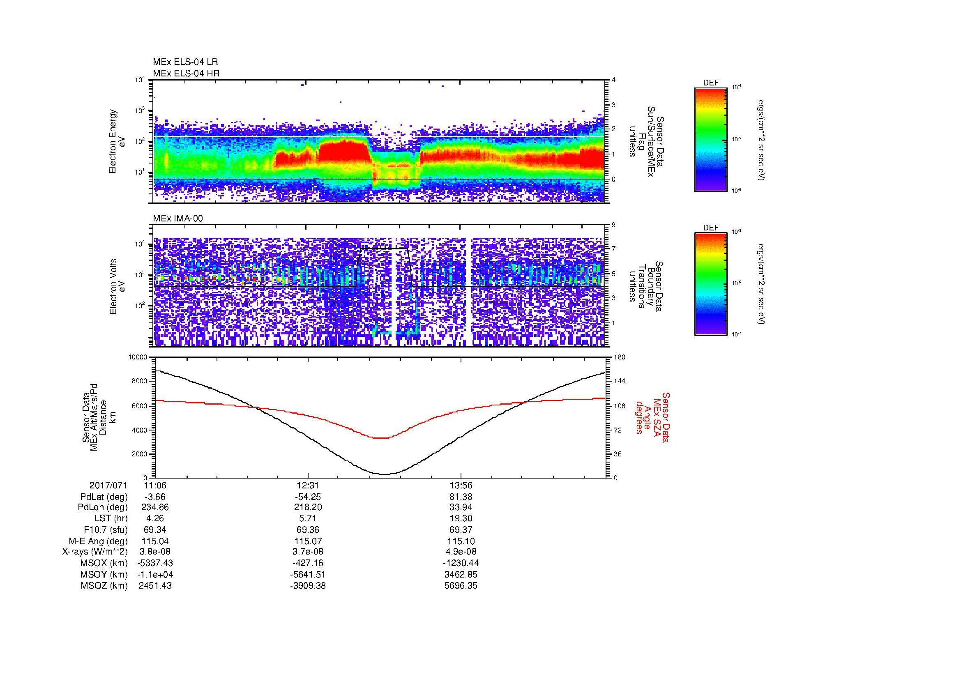The width and height of the screenshot is (961, 679).
Task: Click X-rays value 4.9e-08
Action: pyautogui.click(x=461, y=552)
